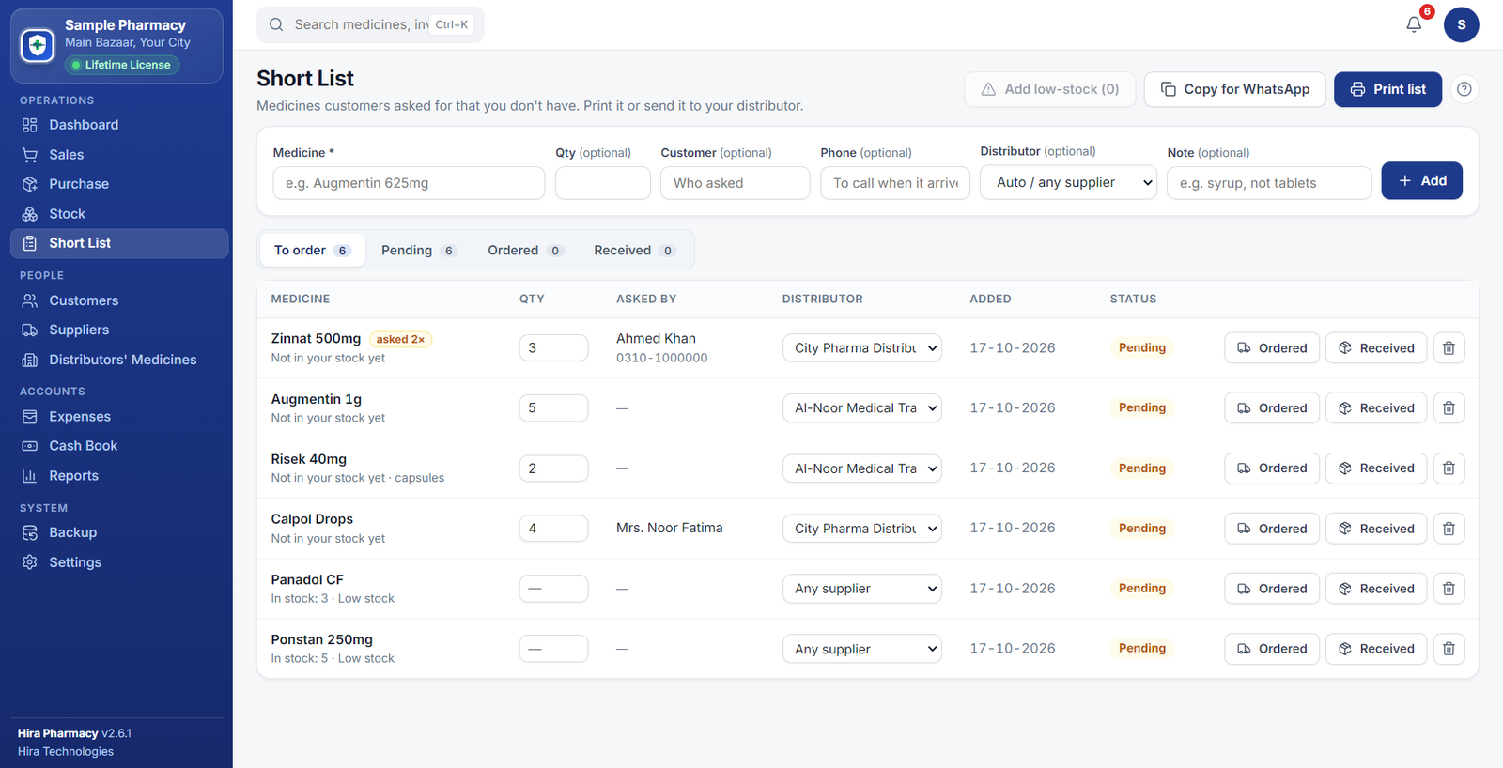Open Distributors' Medicines page
This screenshot has height=768, width=1503.
(x=119, y=360)
